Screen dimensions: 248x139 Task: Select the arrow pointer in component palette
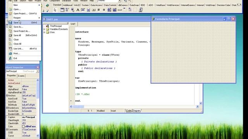point(55,10)
